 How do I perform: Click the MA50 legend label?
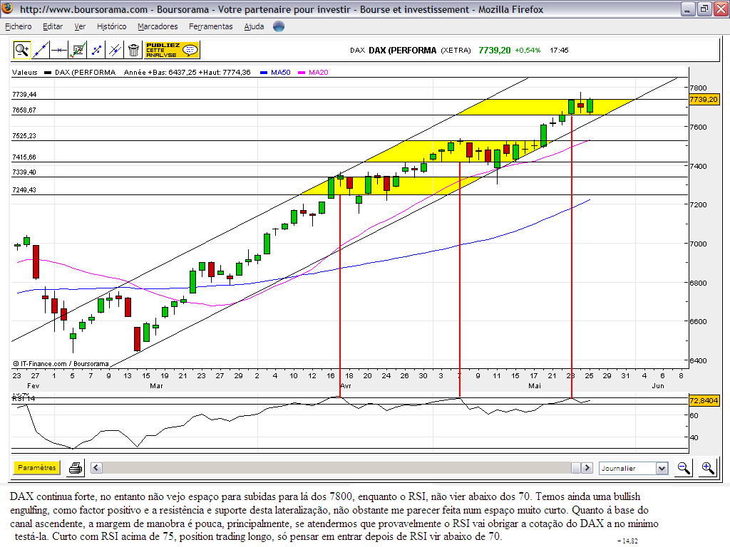(281, 72)
